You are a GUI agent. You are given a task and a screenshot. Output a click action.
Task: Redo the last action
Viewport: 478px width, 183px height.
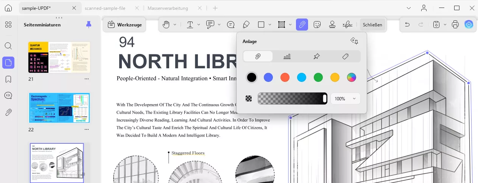point(420,25)
